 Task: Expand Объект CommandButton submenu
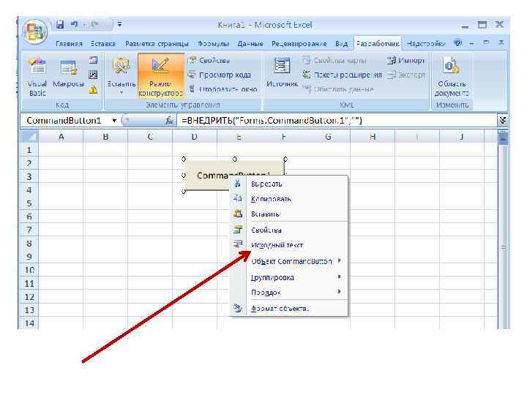click(x=289, y=261)
